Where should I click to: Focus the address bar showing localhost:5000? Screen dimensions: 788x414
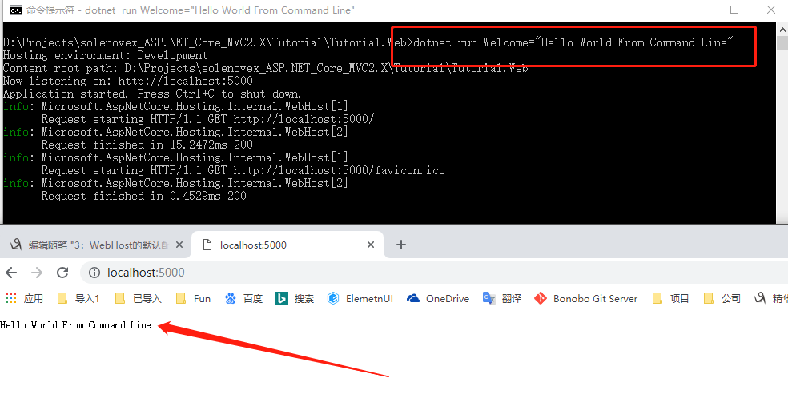click(x=432, y=273)
